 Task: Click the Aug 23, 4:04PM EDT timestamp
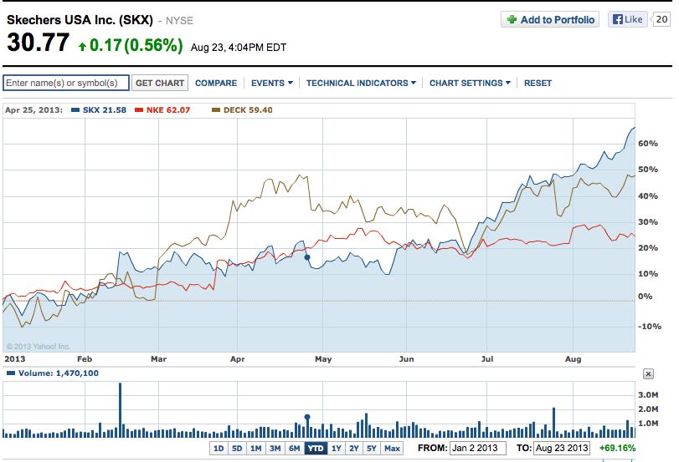pyautogui.click(x=239, y=48)
